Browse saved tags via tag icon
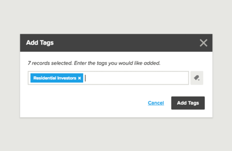232x151 pixels. (197, 78)
